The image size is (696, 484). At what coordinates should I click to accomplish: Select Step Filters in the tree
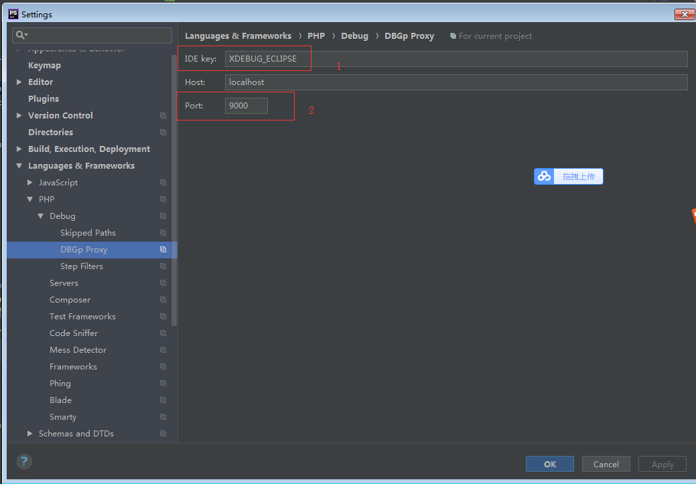[82, 266]
